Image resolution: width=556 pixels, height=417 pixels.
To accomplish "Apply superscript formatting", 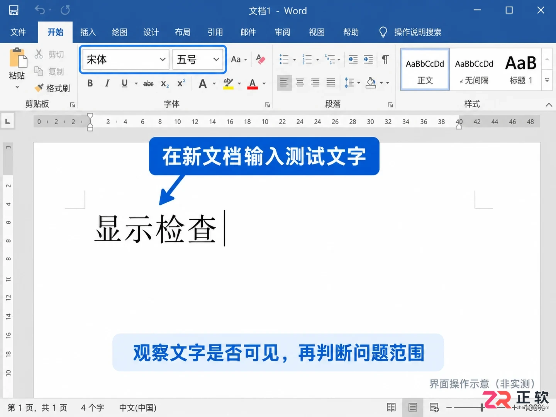I will 181,83.
